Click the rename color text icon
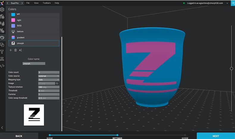This screenshot has width=235, height=139. coord(20,50)
